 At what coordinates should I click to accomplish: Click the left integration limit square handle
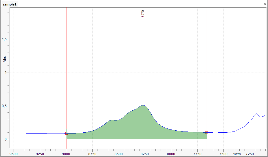pos(67,134)
